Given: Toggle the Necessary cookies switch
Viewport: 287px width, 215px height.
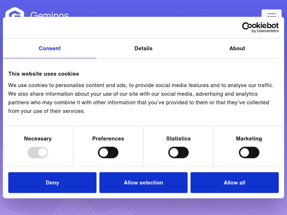Looking at the screenshot, I should click(38, 153).
